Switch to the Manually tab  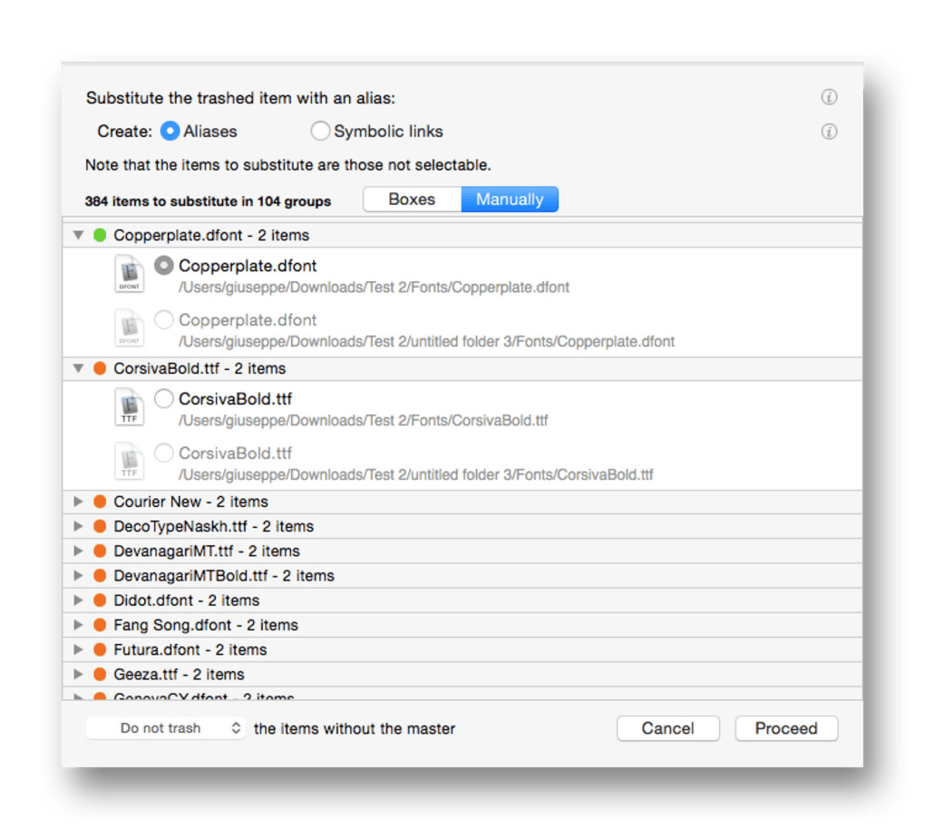tap(510, 200)
